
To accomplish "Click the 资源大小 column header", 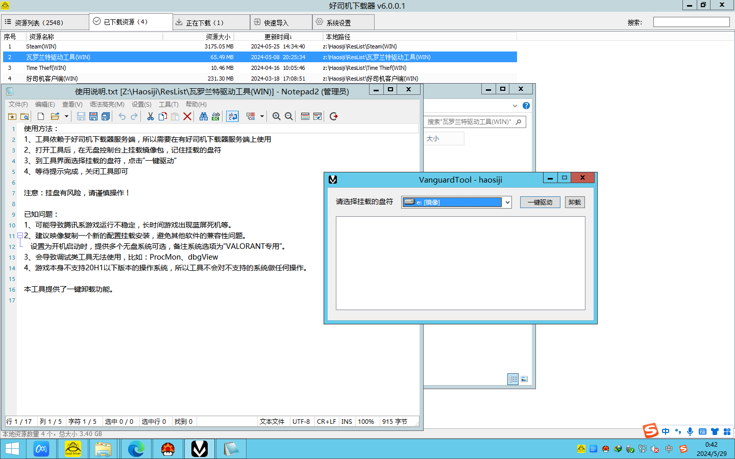I will coord(198,37).
